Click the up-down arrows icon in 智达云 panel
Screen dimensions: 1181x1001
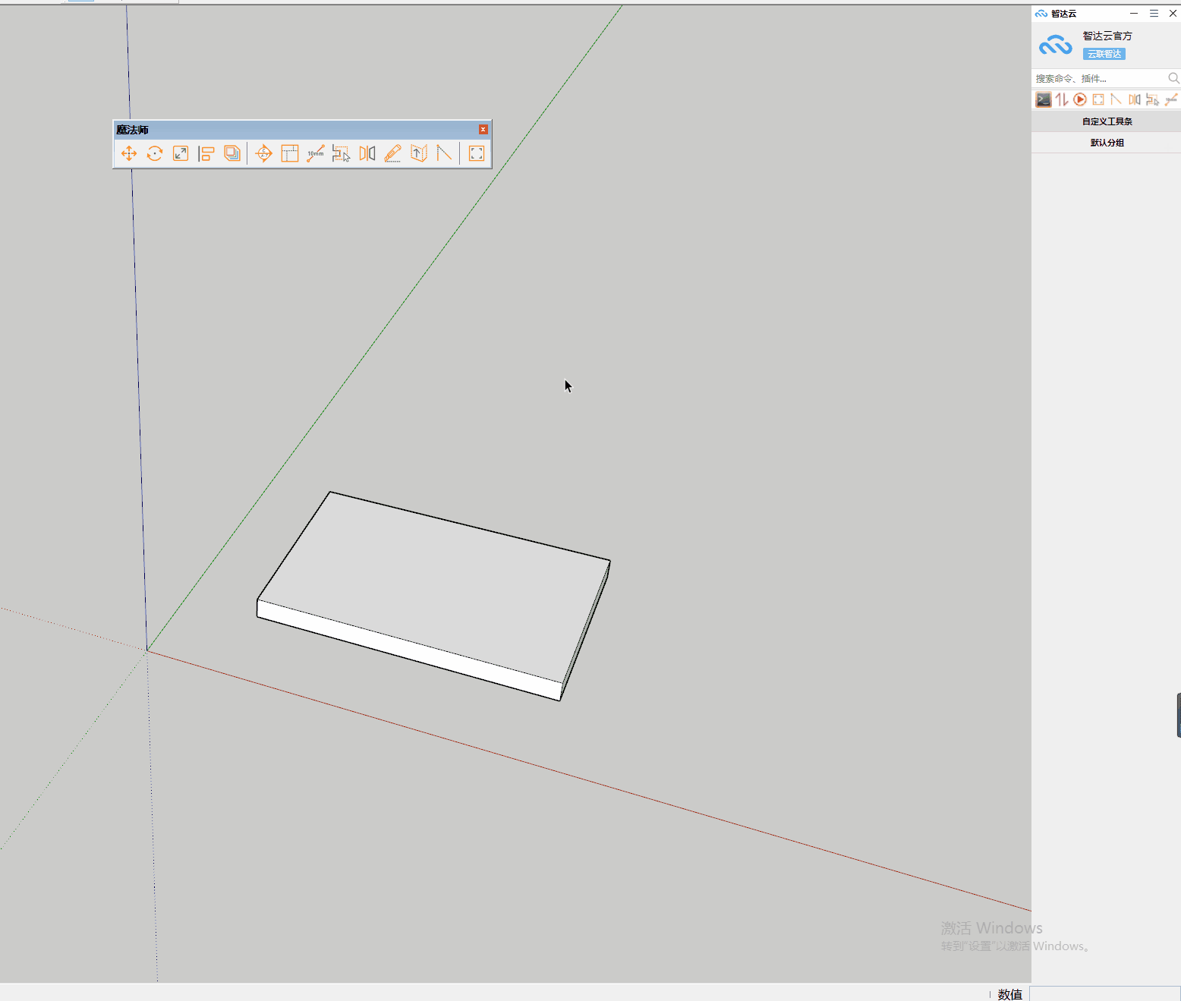tap(1062, 99)
